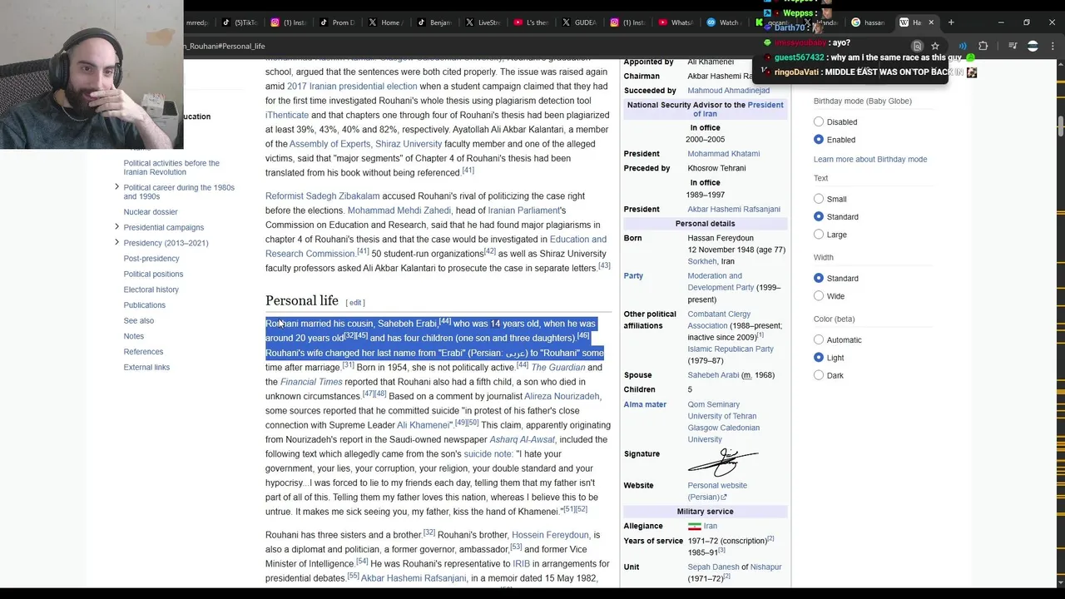Open Nuclear dossier contents entry

[x=151, y=212]
